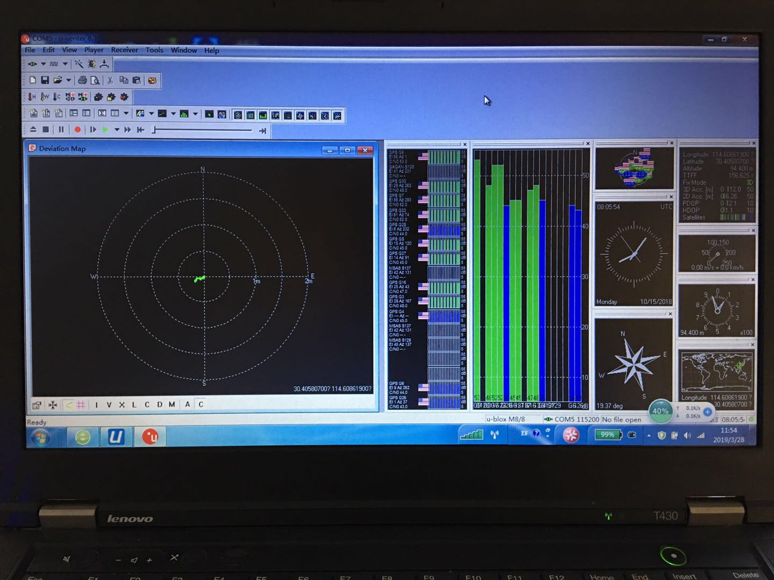Expand the open file dropdown arrow
This screenshot has width=774, height=580.
68,81
